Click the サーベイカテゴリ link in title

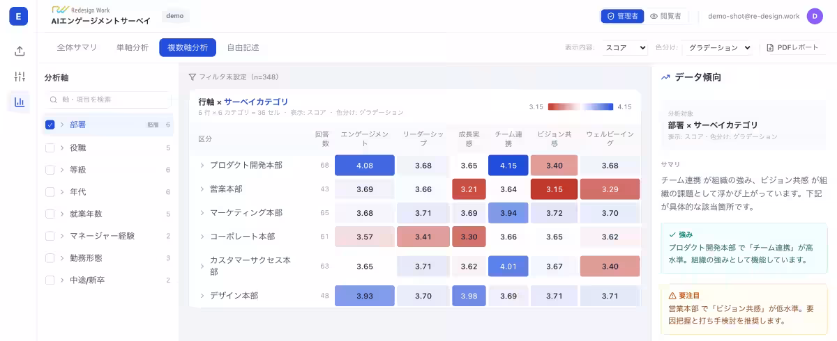(256, 102)
